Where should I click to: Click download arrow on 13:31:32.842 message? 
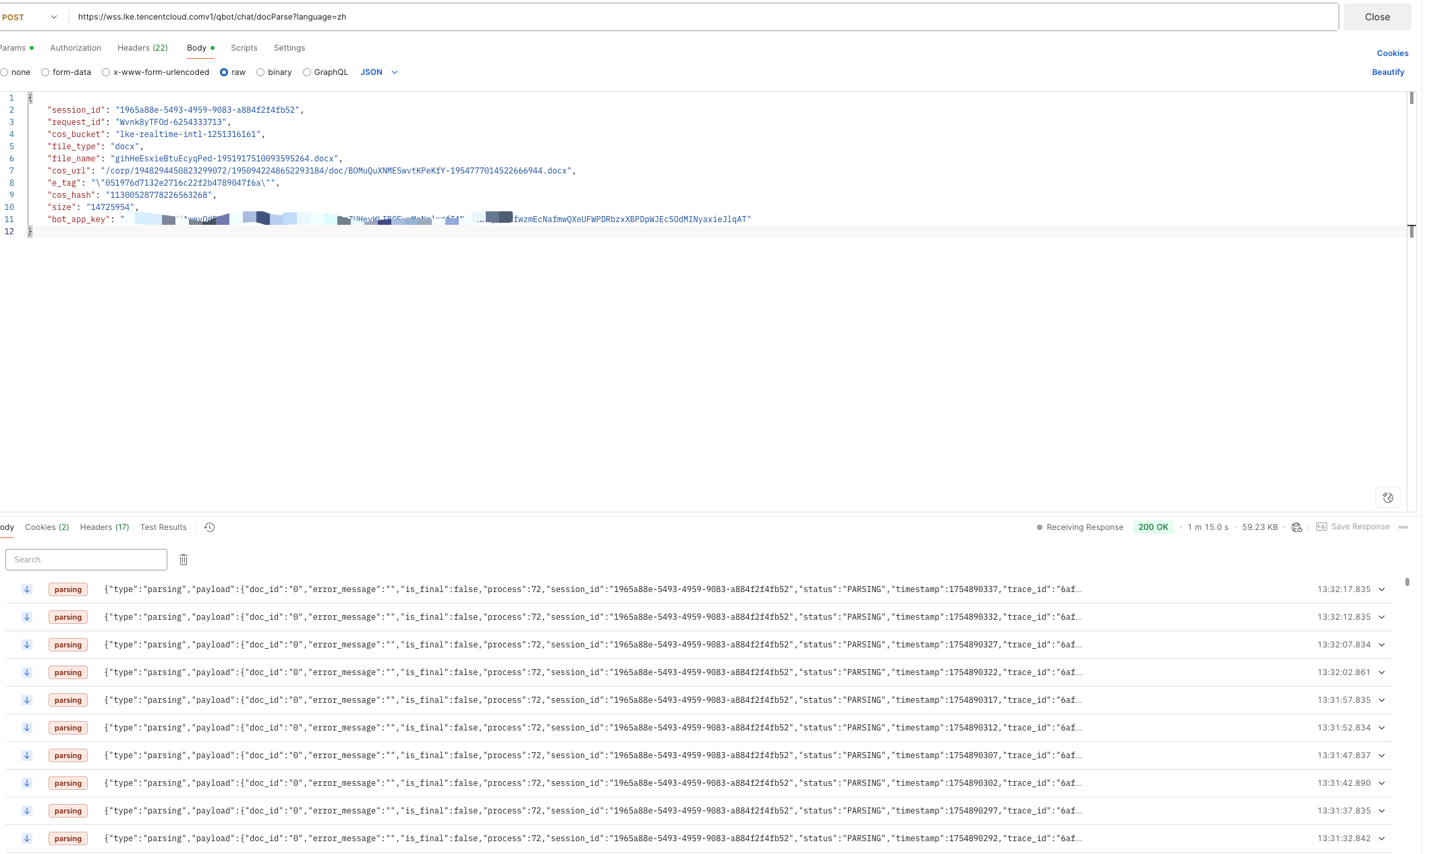click(27, 838)
